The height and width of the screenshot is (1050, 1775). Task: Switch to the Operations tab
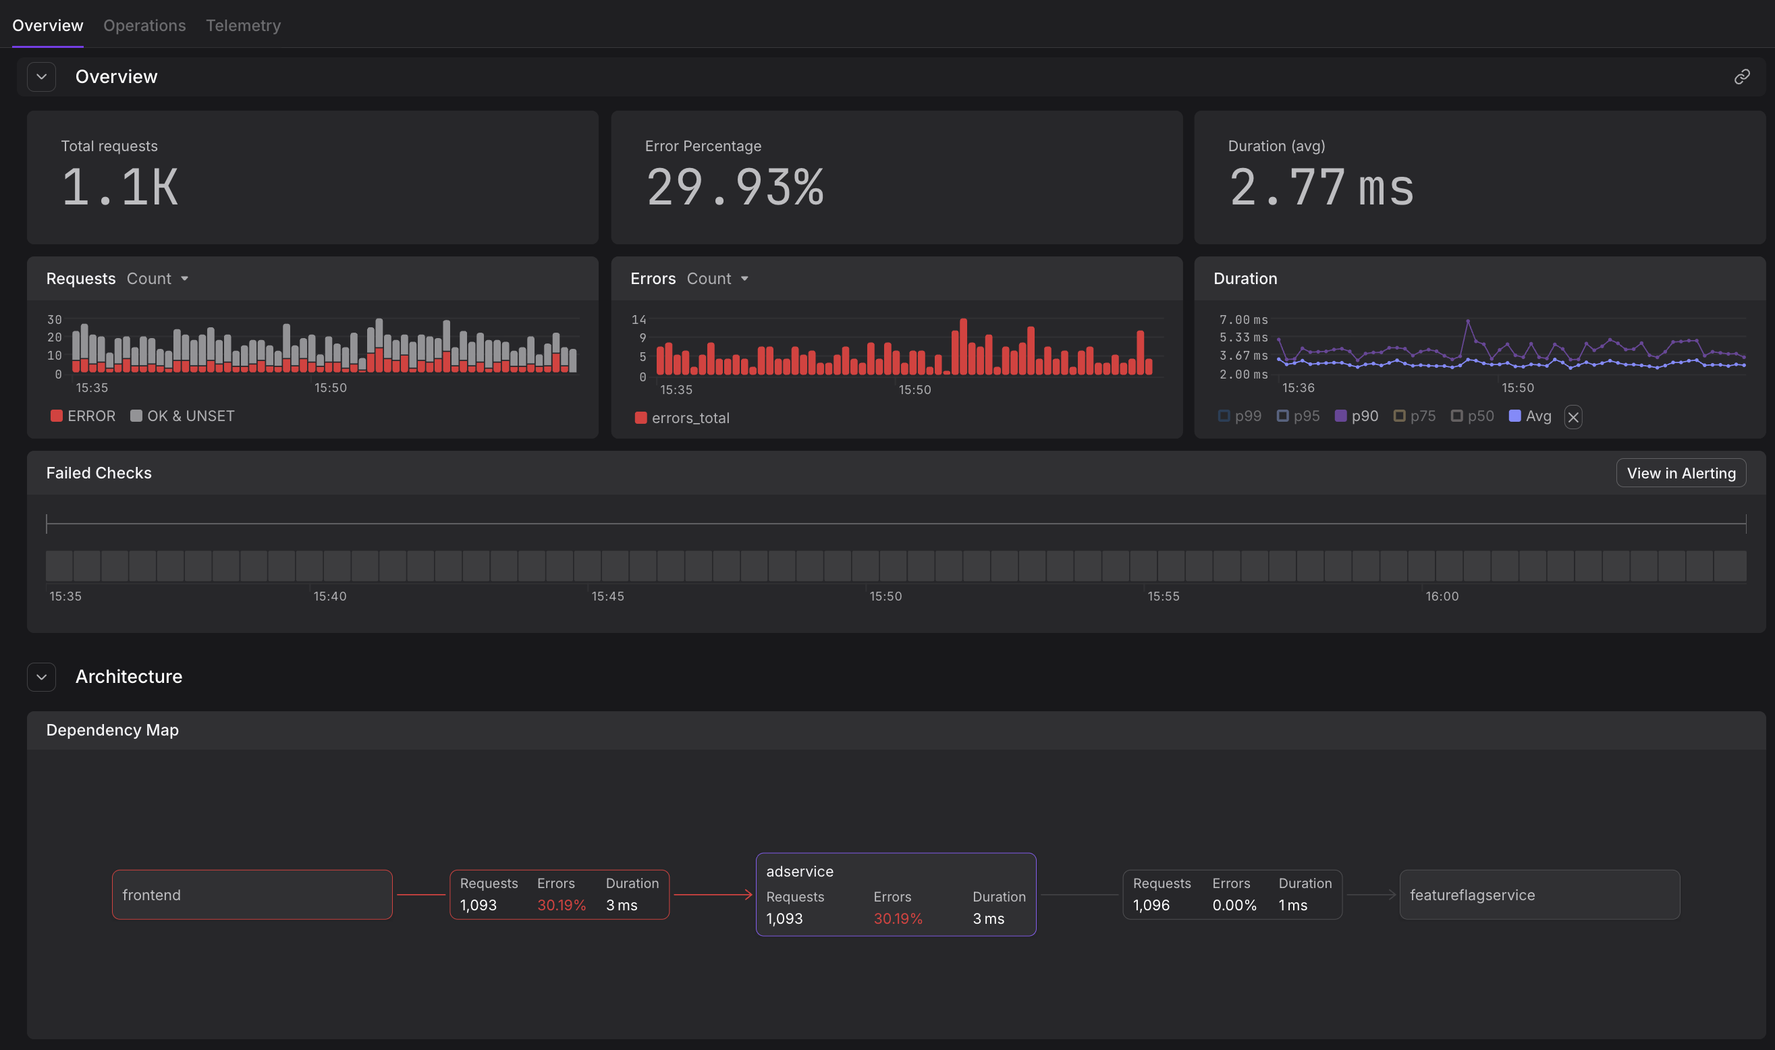pyautogui.click(x=144, y=26)
